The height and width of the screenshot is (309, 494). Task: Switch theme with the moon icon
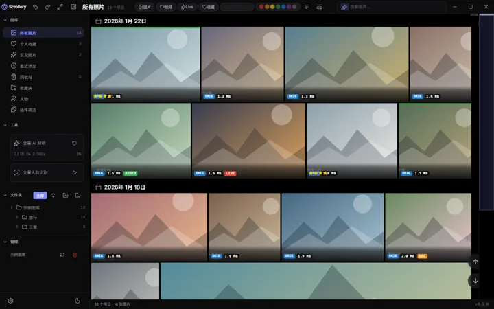pyautogui.click(x=78, y=301)
